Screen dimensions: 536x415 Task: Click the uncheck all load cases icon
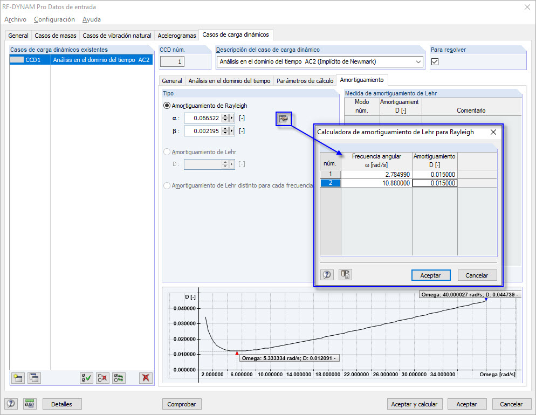pos(102,378)
